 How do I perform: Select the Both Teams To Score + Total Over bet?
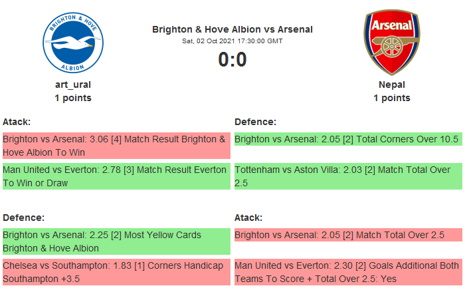347,272
